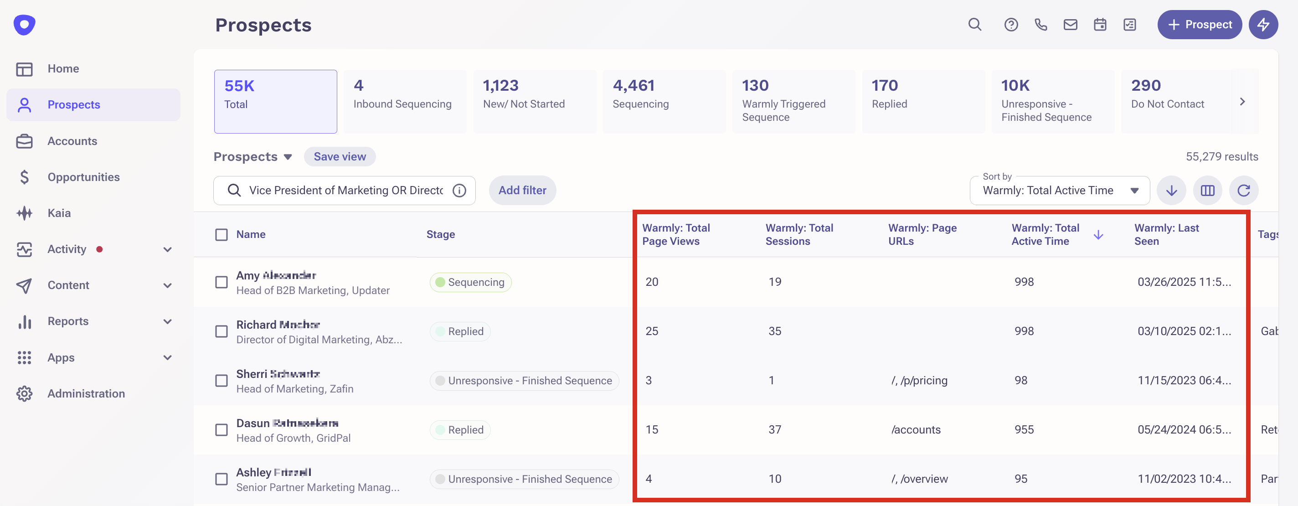Open the email envelope icon
The image size is (1298, 506).
click(x=1070, y=24)
